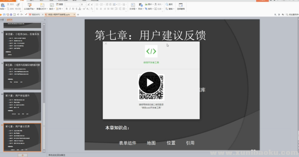
Task: Click the Text Box (文本框) icon
Action: [133, 6]
